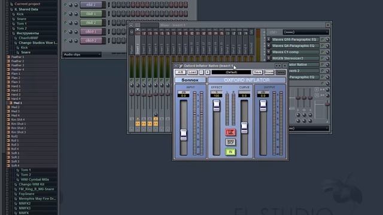
Task: Click the Sonnox logo button
Action: tap(190, 80)
